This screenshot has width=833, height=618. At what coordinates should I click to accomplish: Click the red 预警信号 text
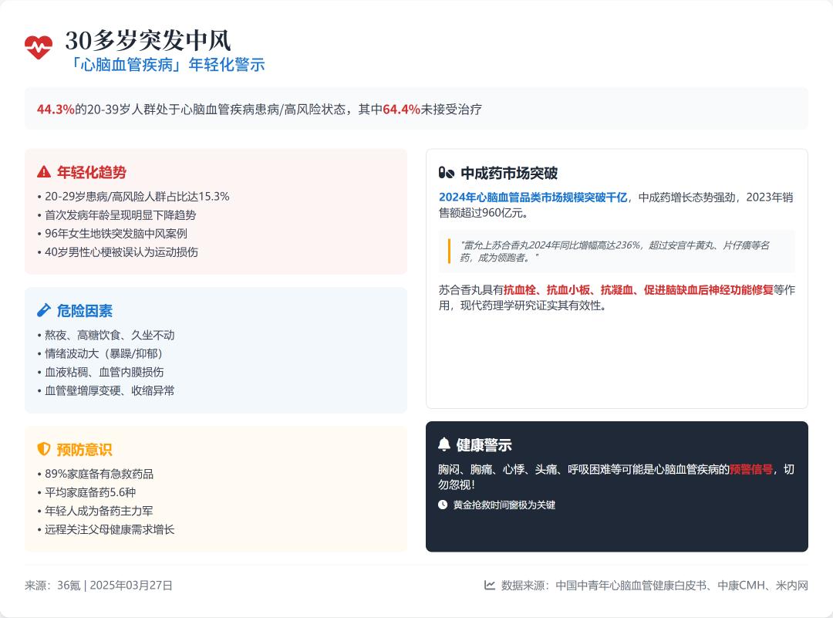[x=751, y=470]
